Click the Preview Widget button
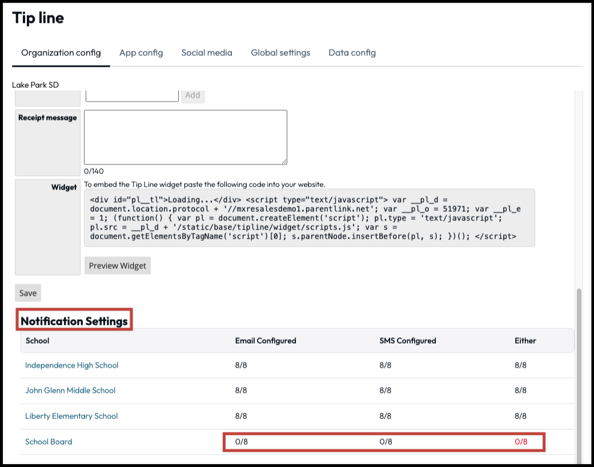This screenshot has height=467, width=594. pos(118,265)
